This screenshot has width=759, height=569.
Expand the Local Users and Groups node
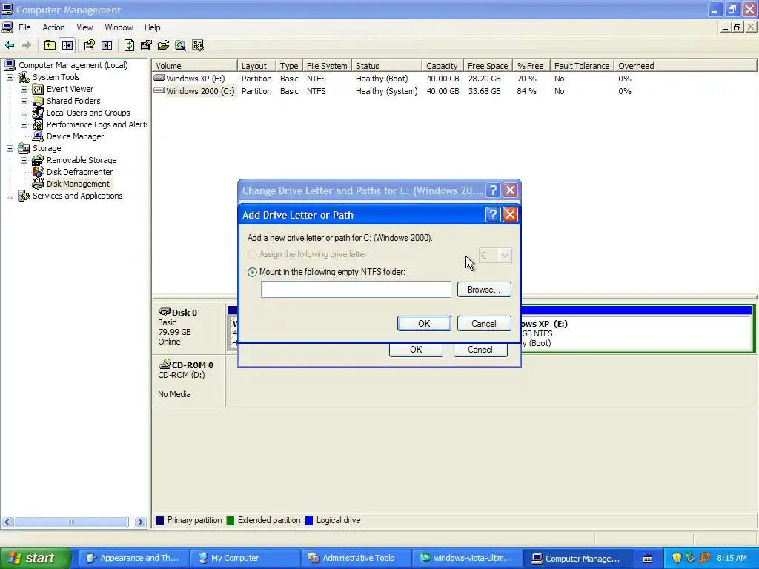[x=24, y=113]
